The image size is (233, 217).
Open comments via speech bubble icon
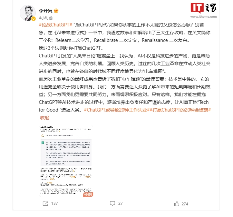[112, 203]
